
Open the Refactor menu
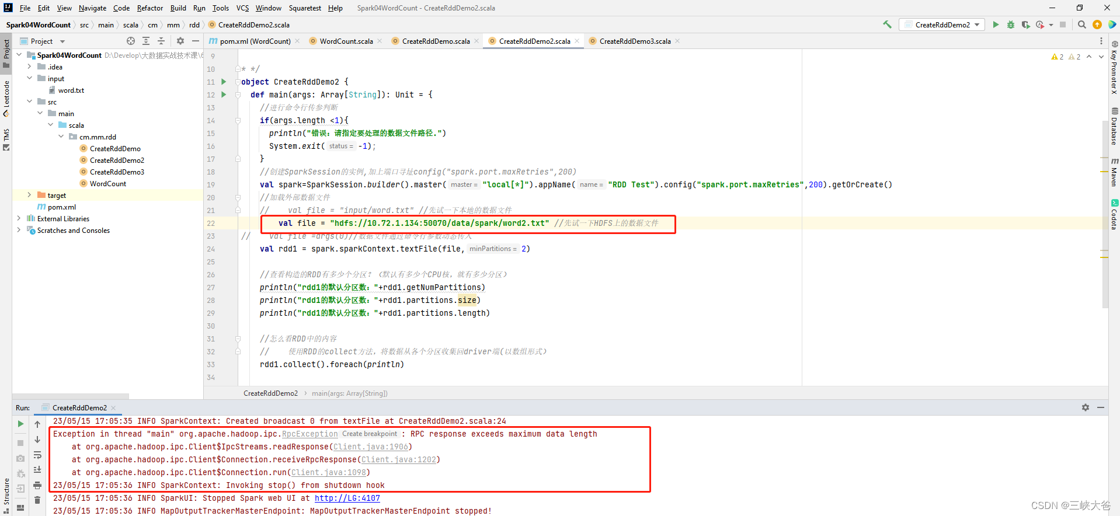(x=150, y=8)
